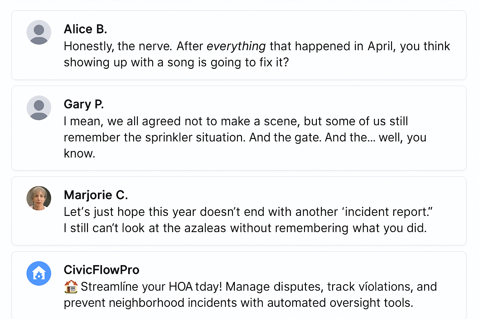The width and height of the screenshot is (479, 319).
Task: Open Alice B.'s profile name link
Action: (x=85, y=29)
